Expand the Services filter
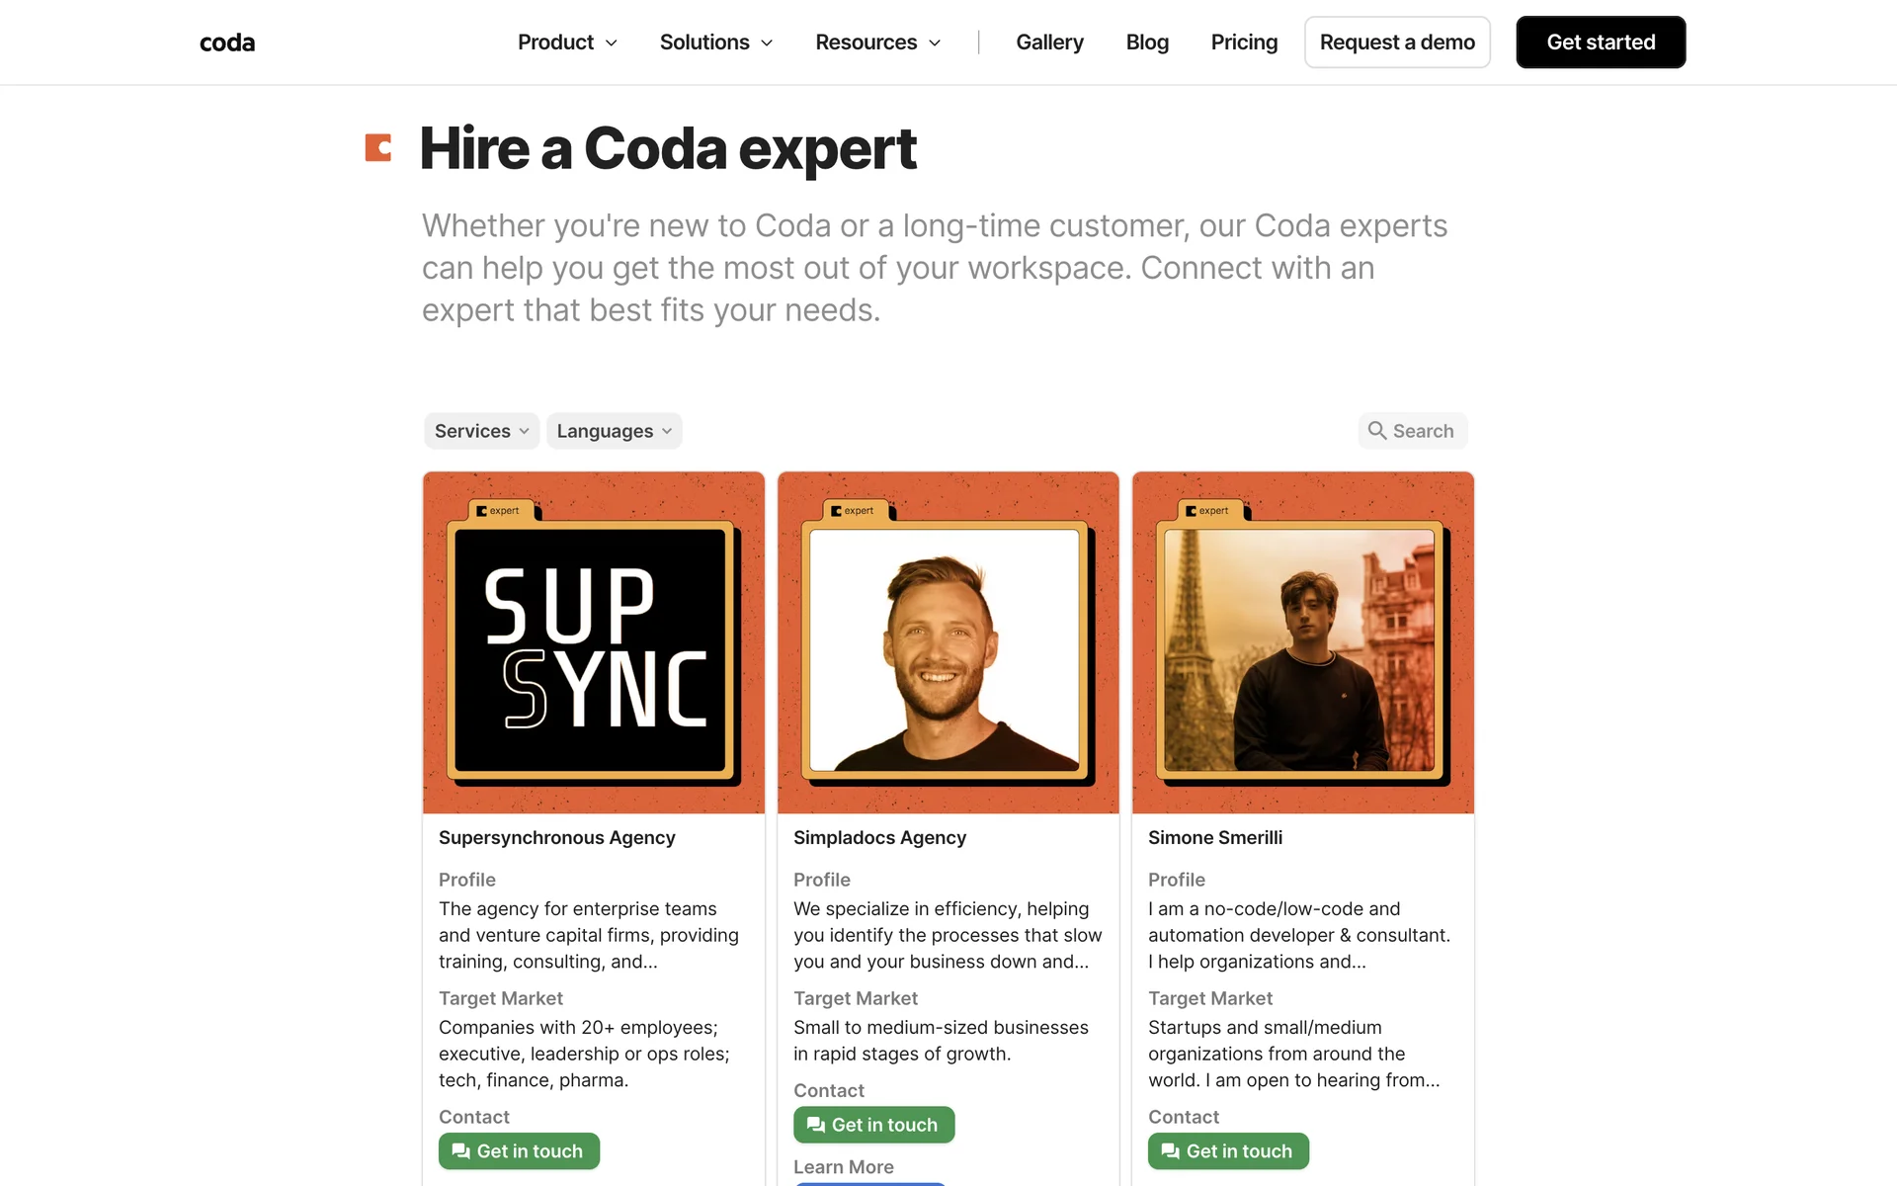 [x=481, y=431]
